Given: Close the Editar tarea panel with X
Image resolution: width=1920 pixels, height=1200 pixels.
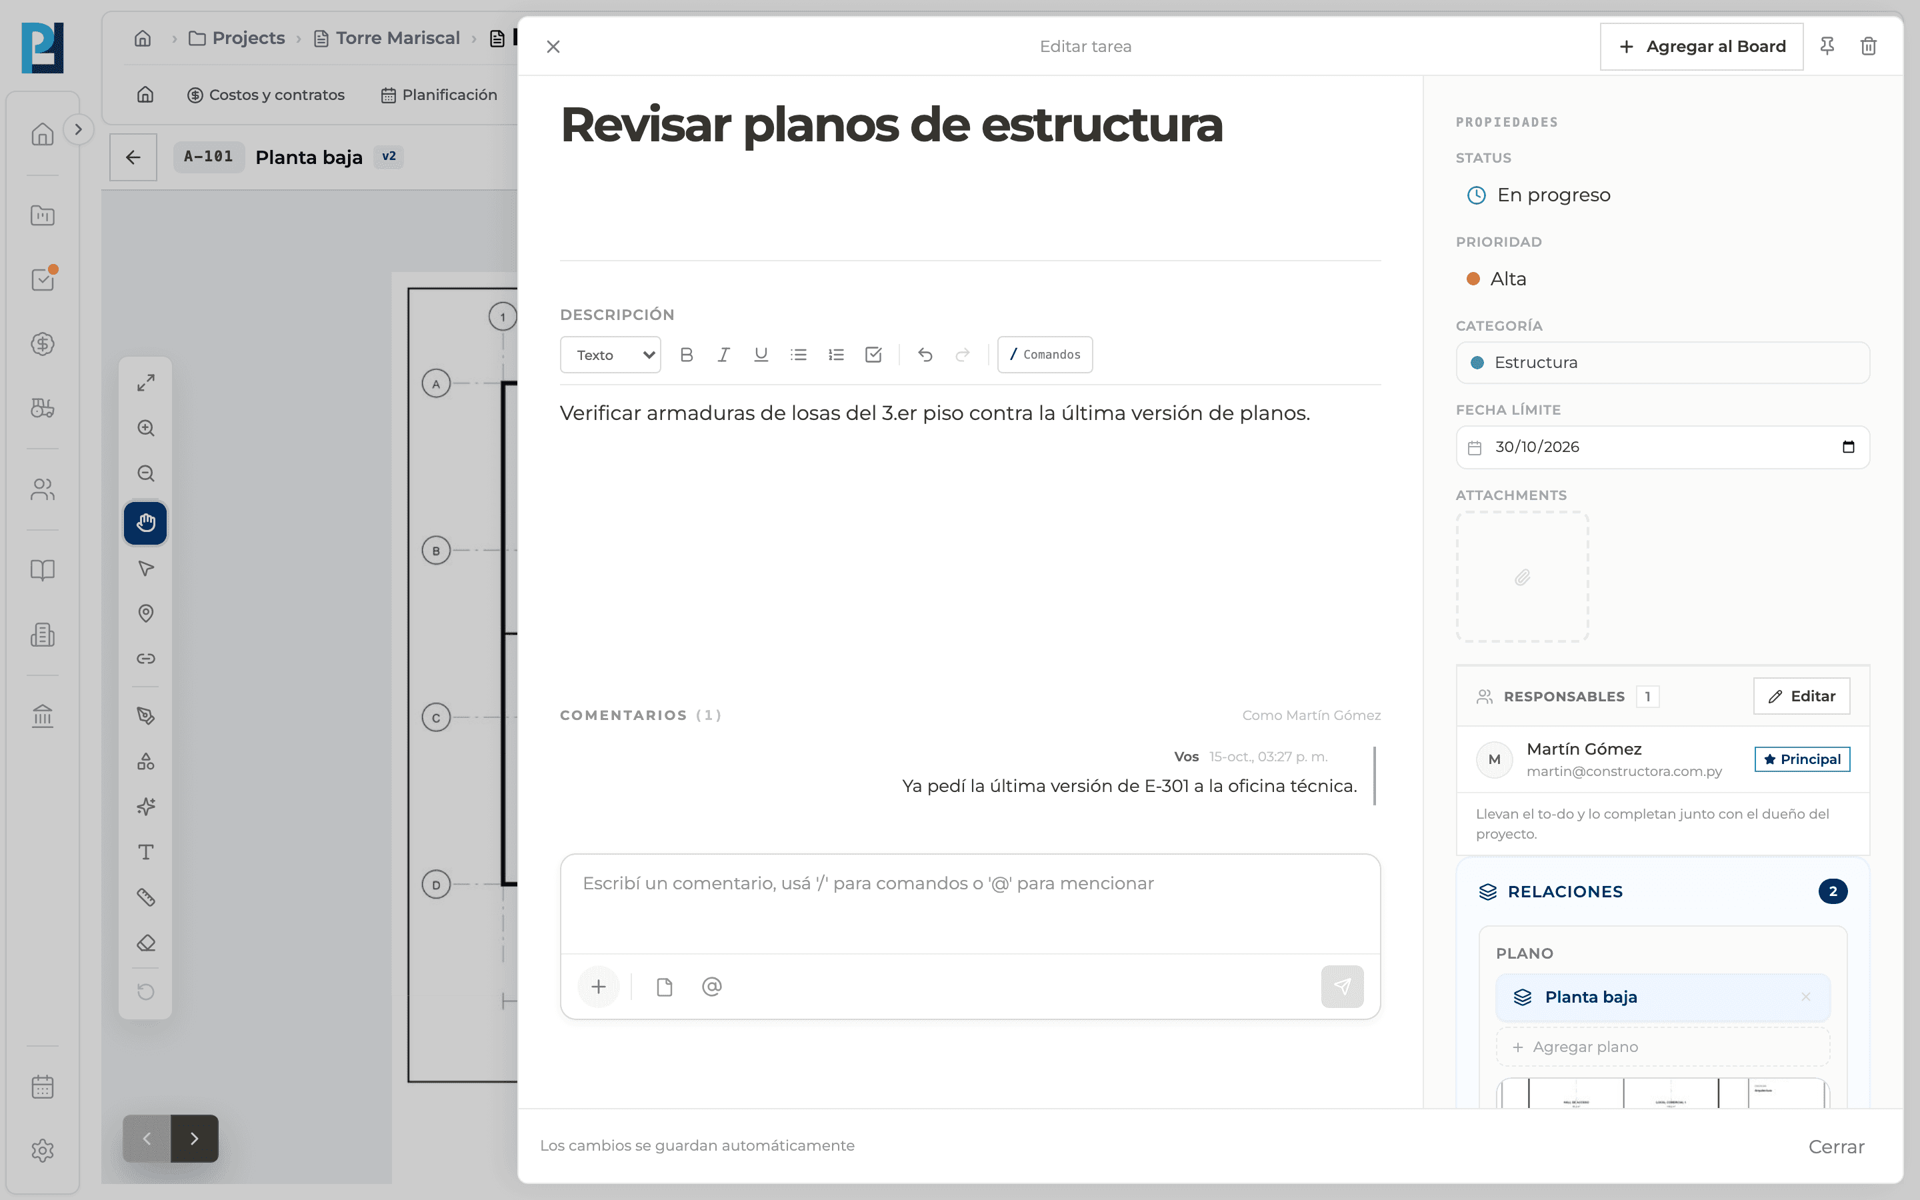Looking at the screenshot, I should 553,47.
